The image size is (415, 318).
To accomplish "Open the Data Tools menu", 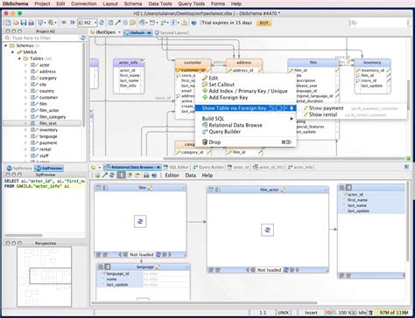I will [160, 3].
